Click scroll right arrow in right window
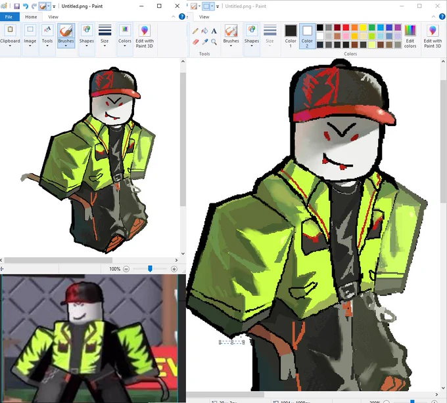447x403 pixels. click(436, 394)
